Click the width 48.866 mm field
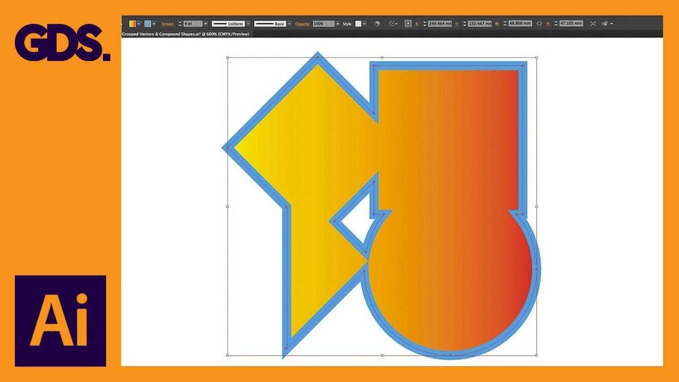 tap(520, 24)
